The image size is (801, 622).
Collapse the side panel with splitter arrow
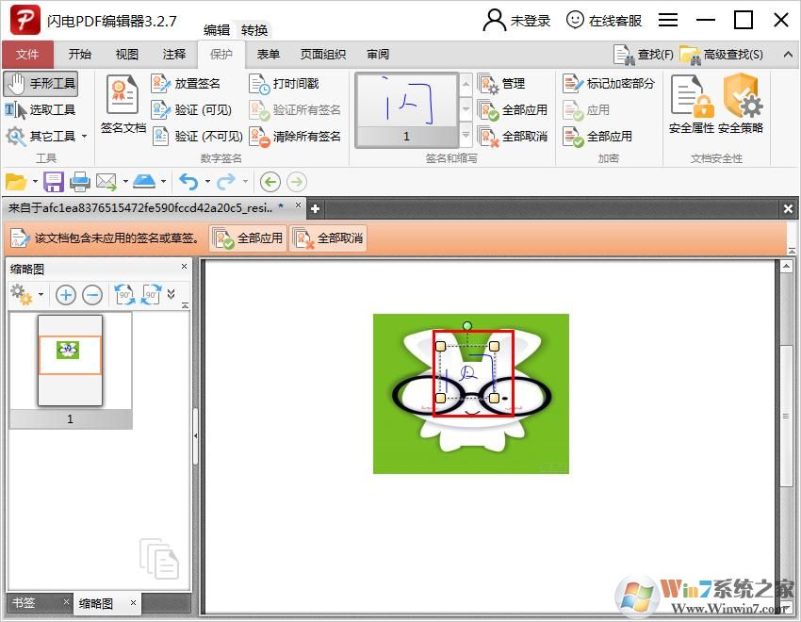[196, 436]
